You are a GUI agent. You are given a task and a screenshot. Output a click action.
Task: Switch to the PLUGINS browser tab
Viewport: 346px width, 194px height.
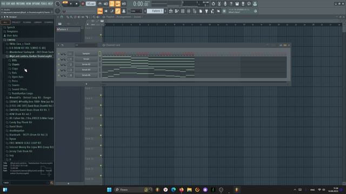point(27,22)
